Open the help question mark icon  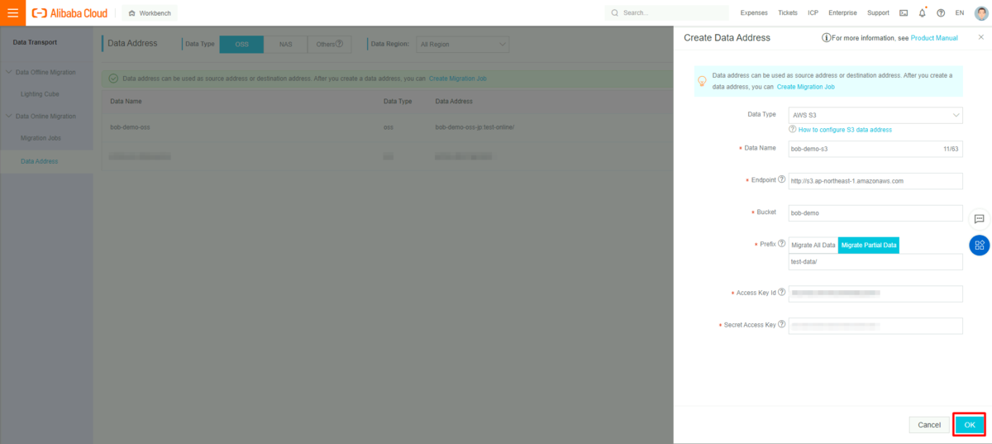tap(941, 13)
